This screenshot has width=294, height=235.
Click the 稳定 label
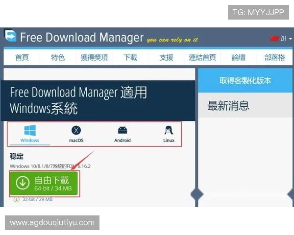pos(17,156)
